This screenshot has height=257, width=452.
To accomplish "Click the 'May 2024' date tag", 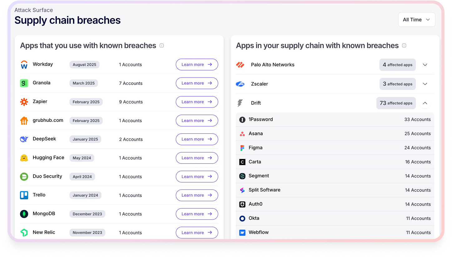I will pos(82,158).
